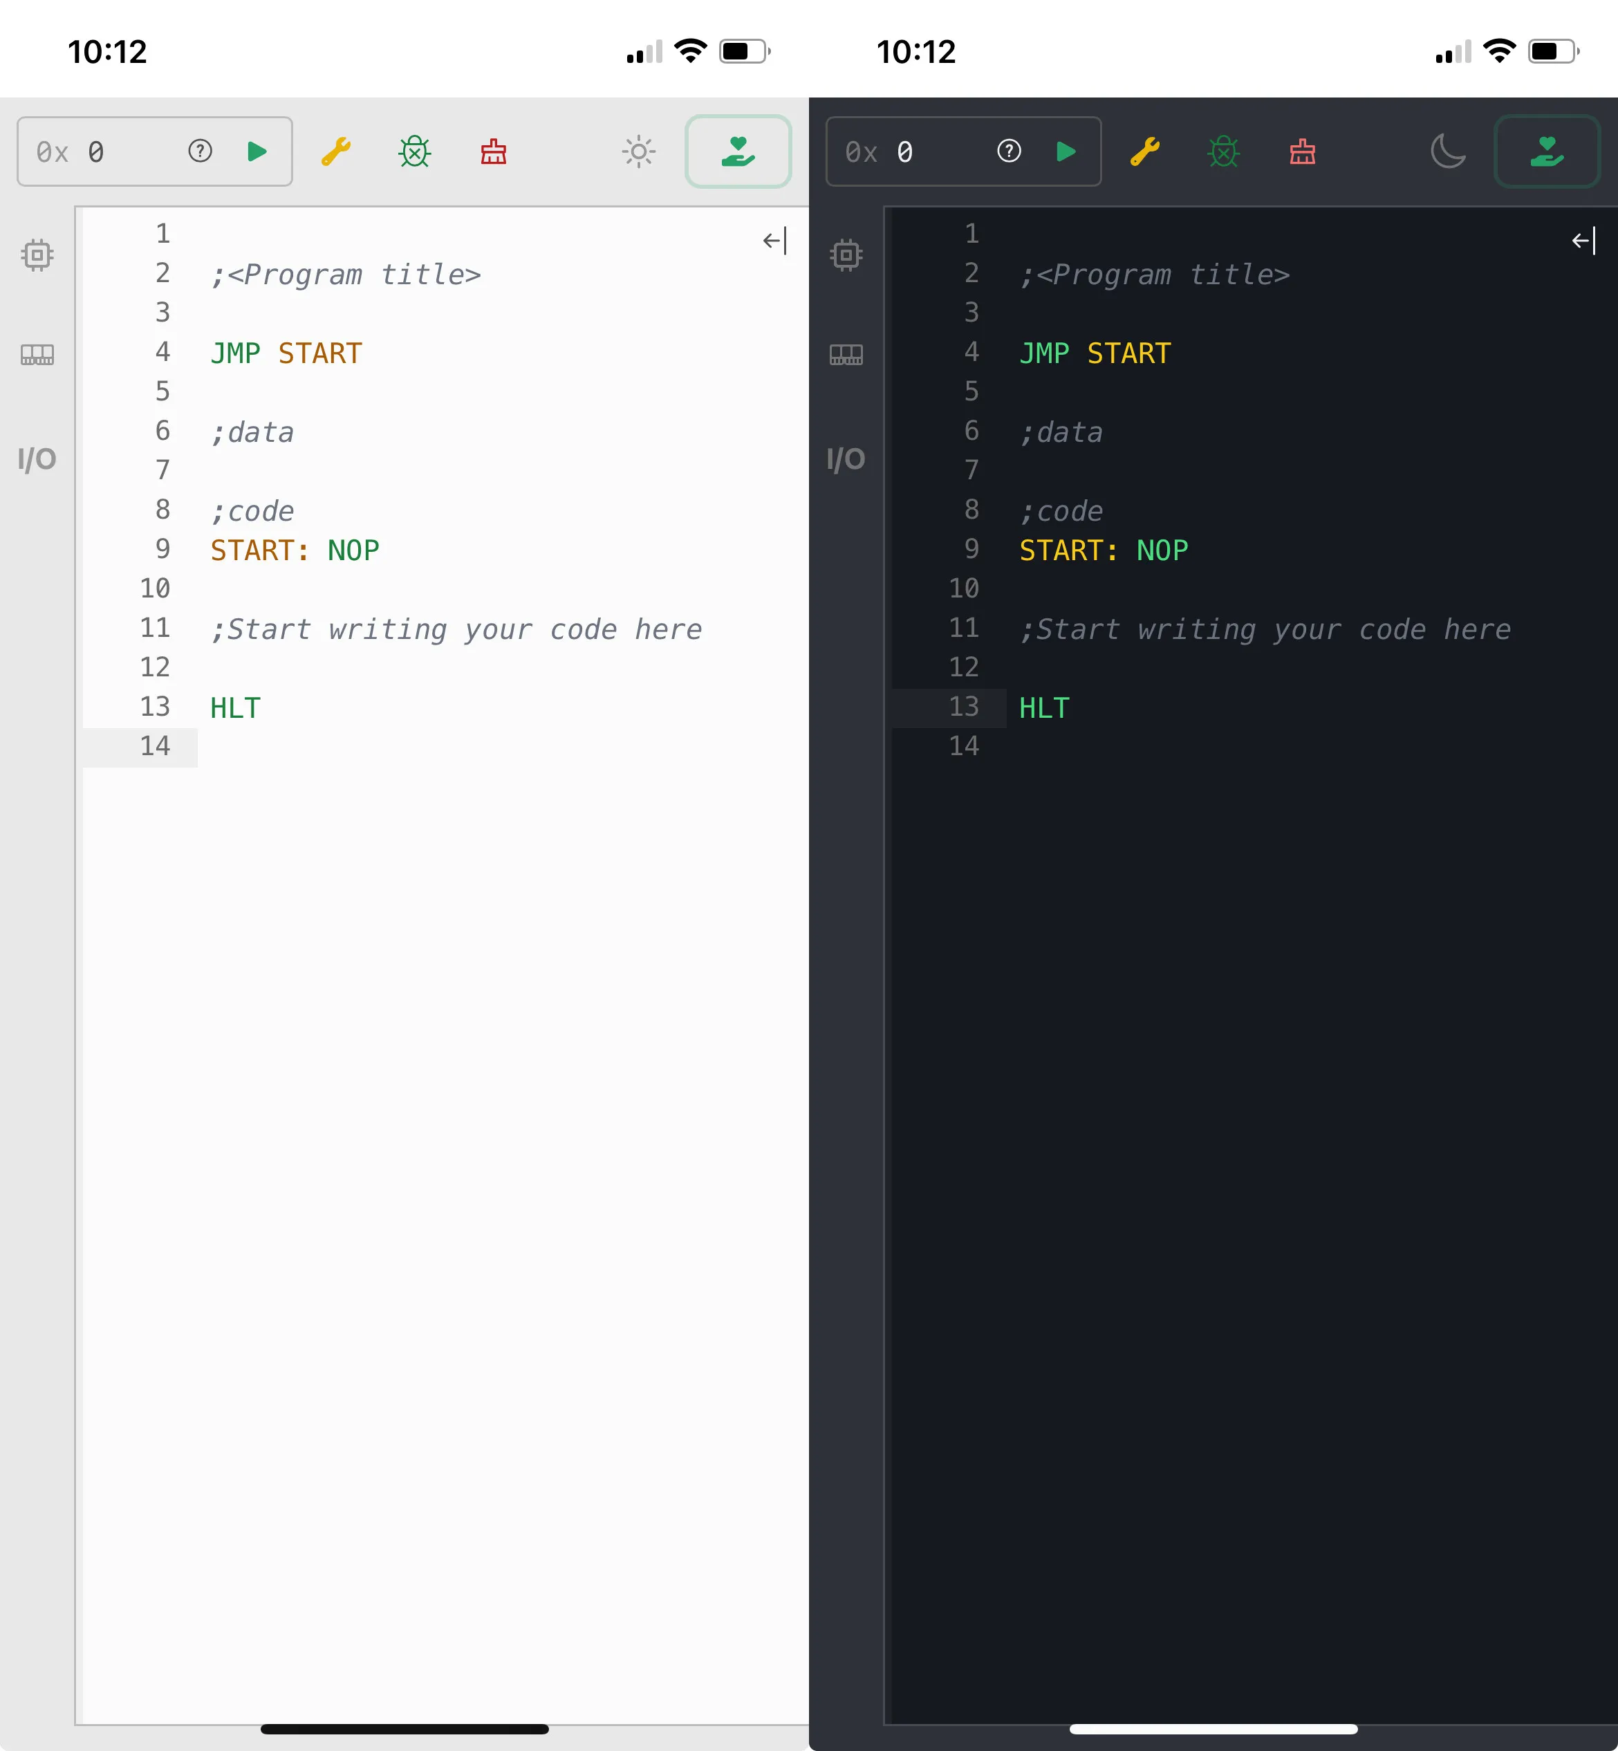
Task: Tap the Wi-Fi status icon on light screen
Action: point(691,50)
